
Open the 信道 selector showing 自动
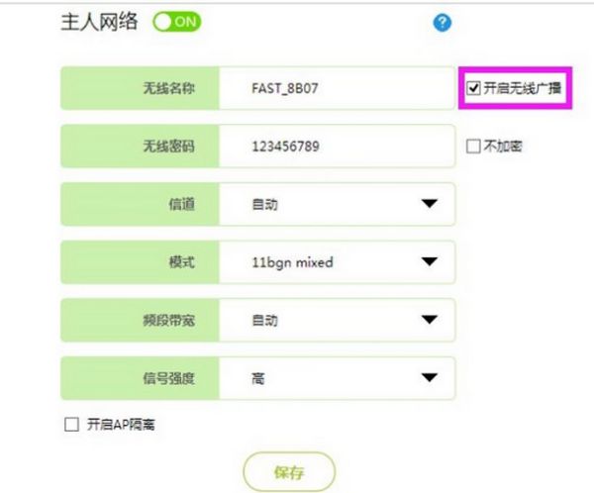(x=337, y=204)
